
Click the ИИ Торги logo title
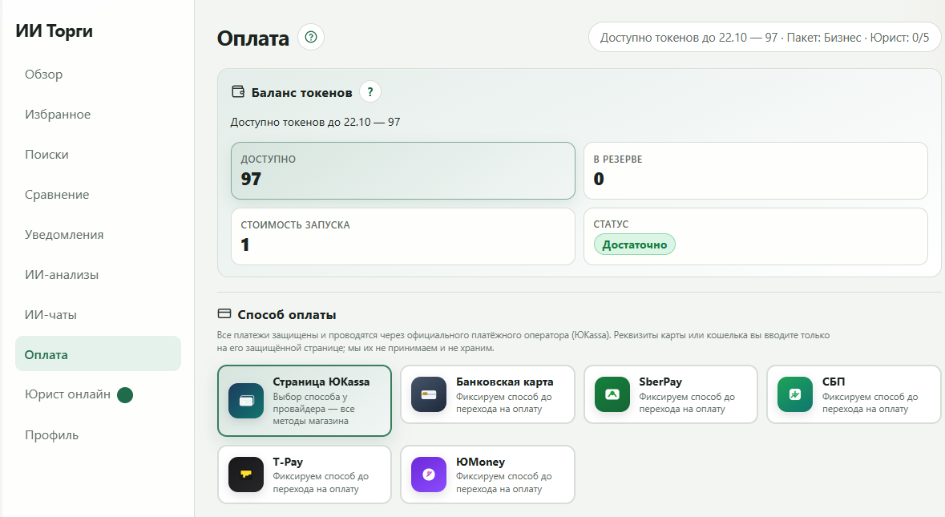click(x=55, y=30)
